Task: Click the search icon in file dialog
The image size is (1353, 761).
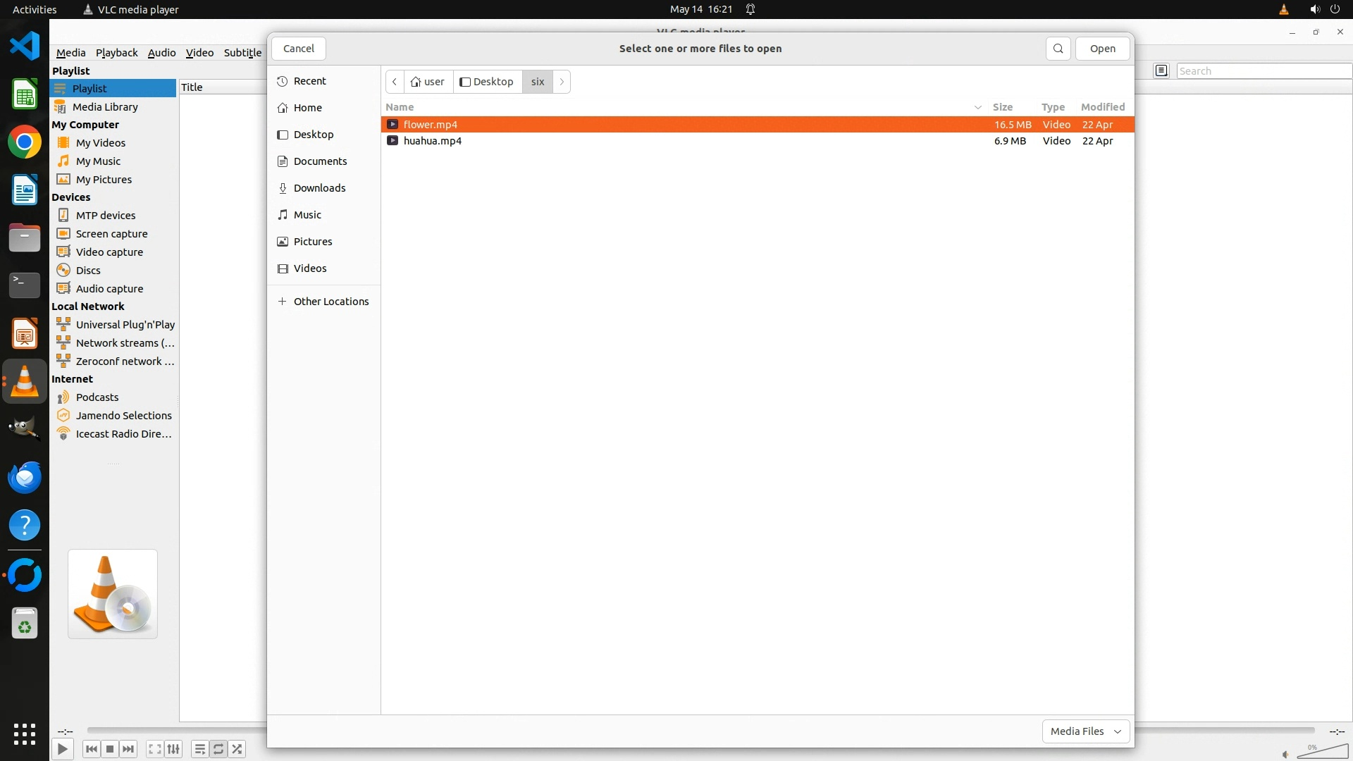Action: point(1058,49)
